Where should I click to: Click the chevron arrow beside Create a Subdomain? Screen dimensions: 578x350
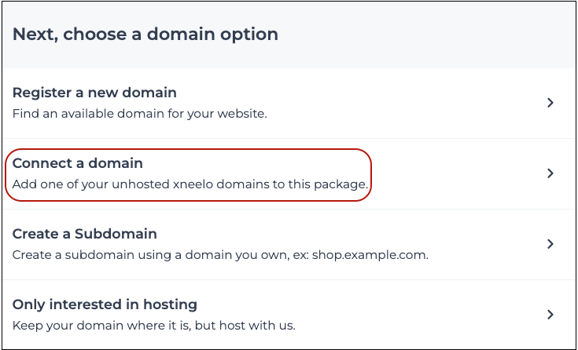point(550,244)
